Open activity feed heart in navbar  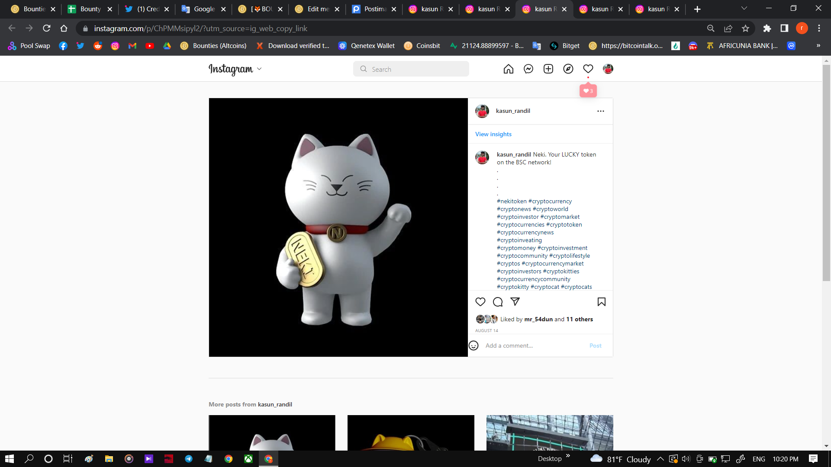[x=588, y=69]
